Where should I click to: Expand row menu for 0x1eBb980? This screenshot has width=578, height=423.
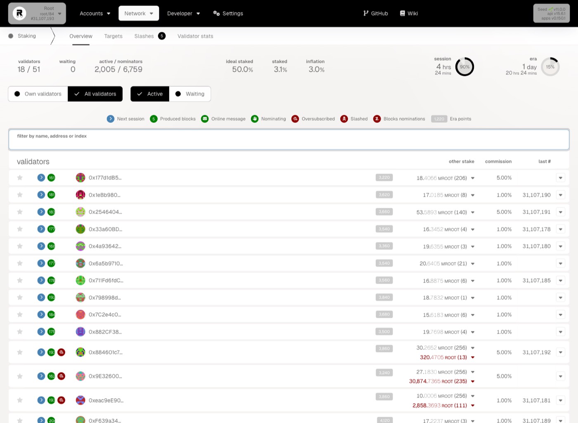560,195
